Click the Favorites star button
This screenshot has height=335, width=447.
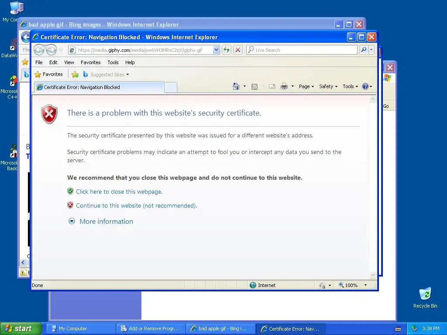(x=48, y=74)
